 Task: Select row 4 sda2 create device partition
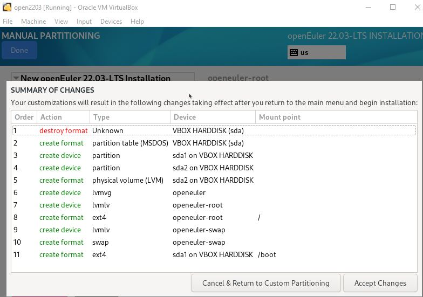[x=214, y=168]
